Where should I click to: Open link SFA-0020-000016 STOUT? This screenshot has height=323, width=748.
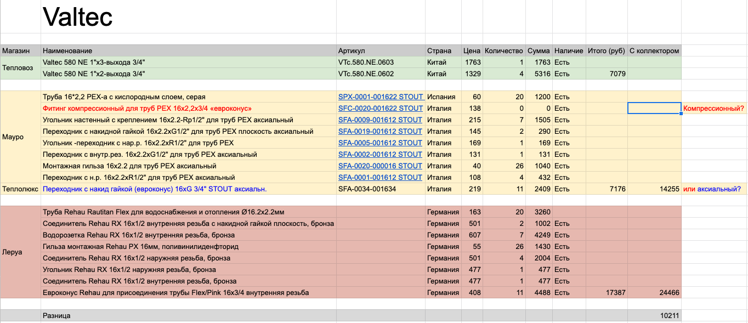[x=381, y=166]
